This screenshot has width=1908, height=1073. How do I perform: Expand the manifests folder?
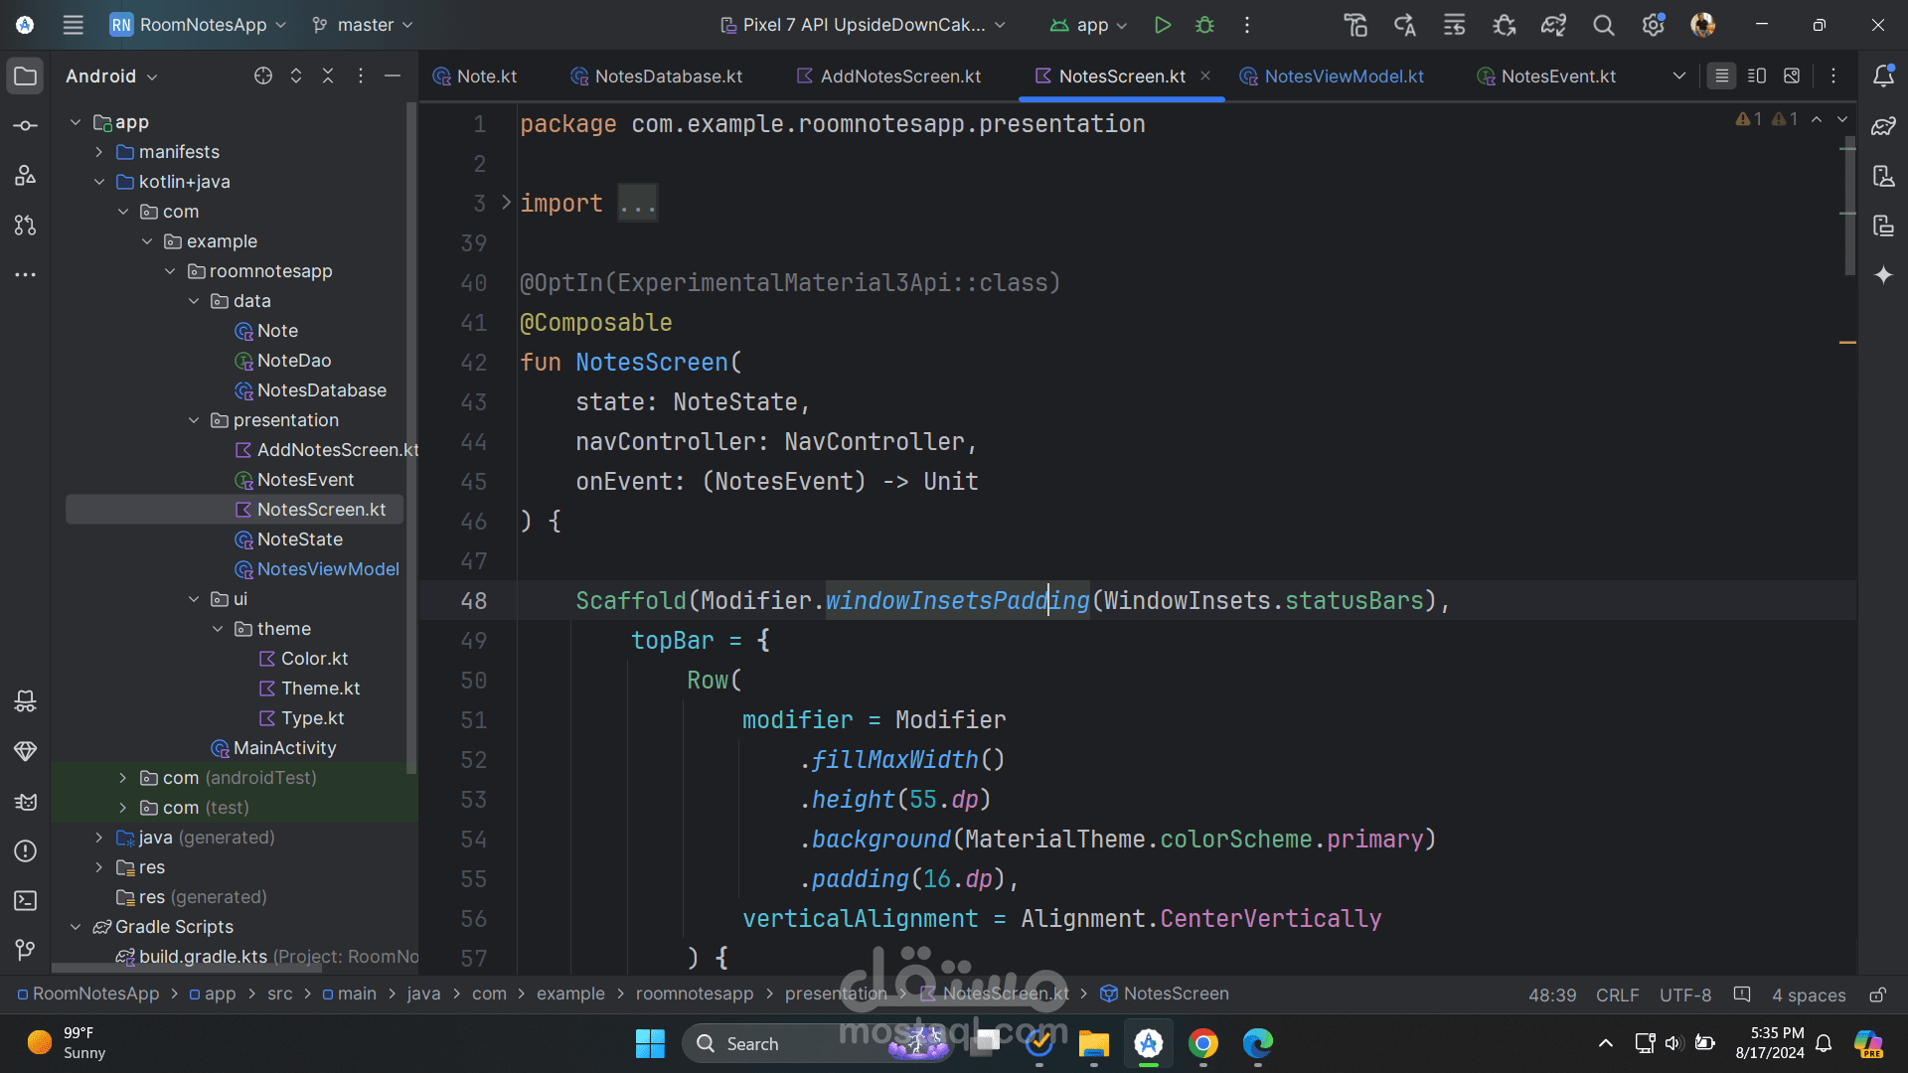pos(99,152)
